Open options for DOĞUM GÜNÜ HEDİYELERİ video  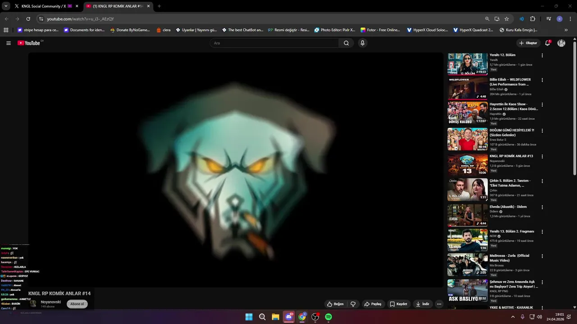pos(542,130)
